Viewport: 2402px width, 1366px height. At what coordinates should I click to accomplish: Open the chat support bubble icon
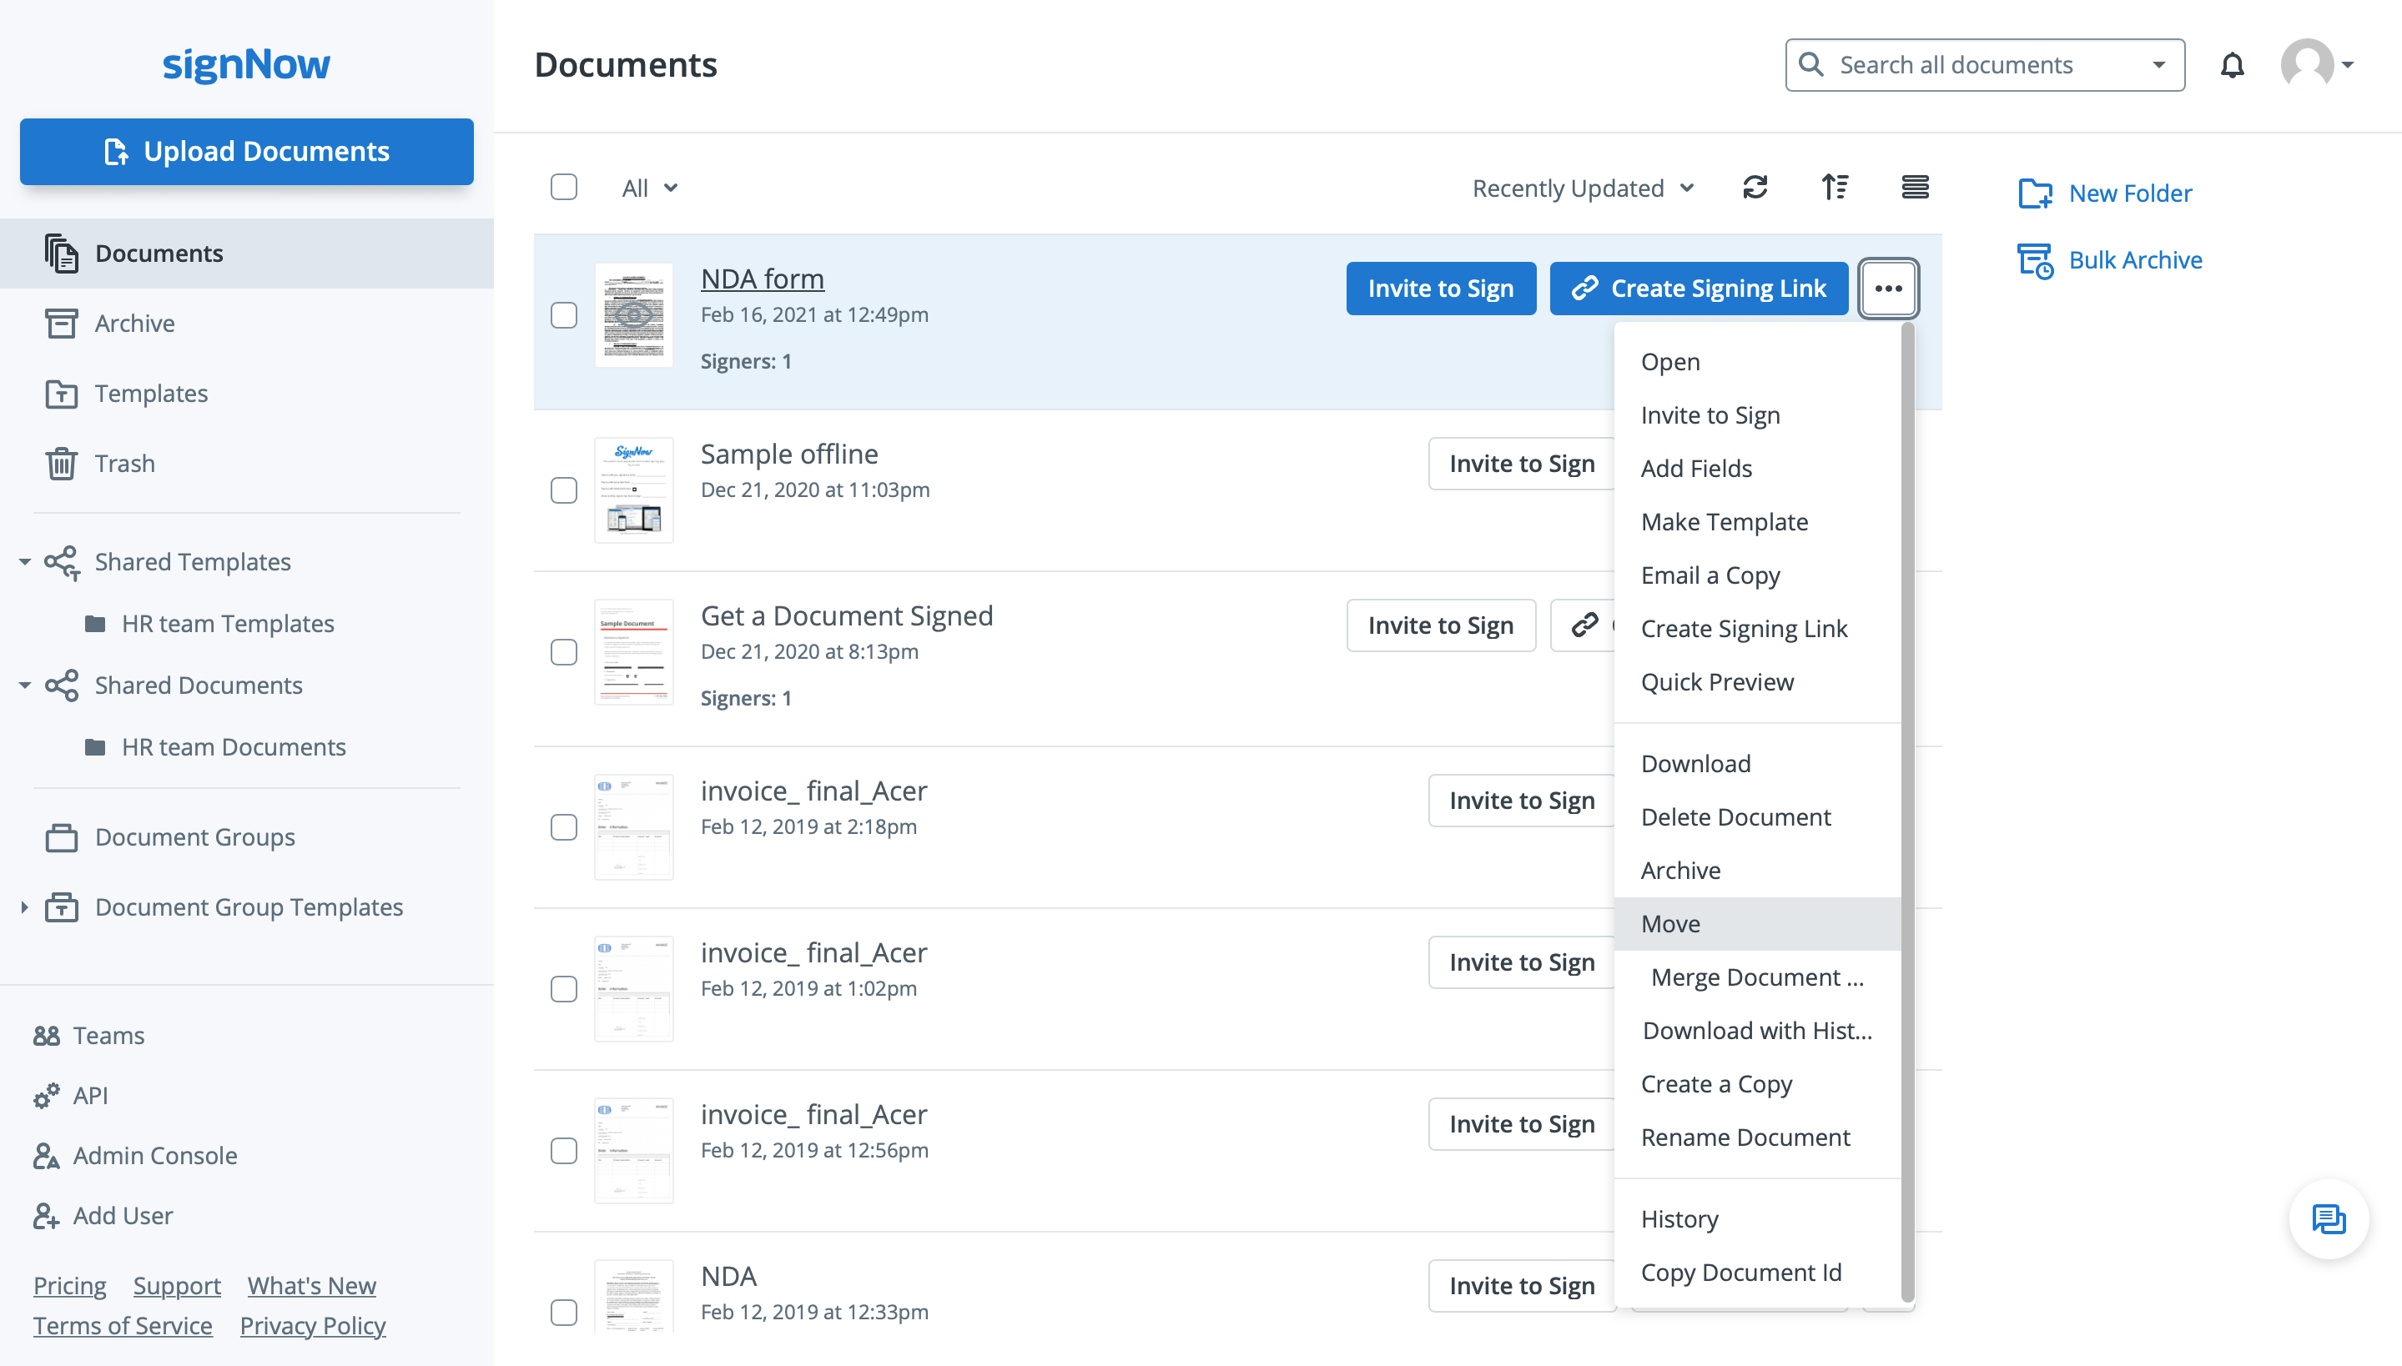coord(2328,1218)
